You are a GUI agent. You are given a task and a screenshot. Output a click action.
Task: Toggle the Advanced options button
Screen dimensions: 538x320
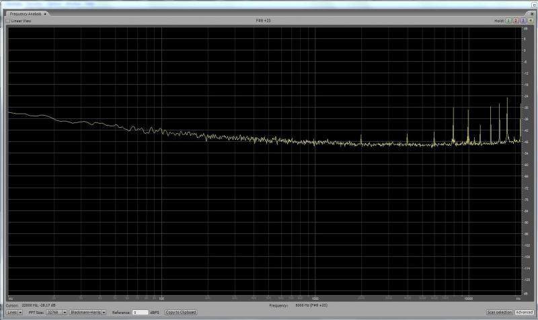click(524, 313)
